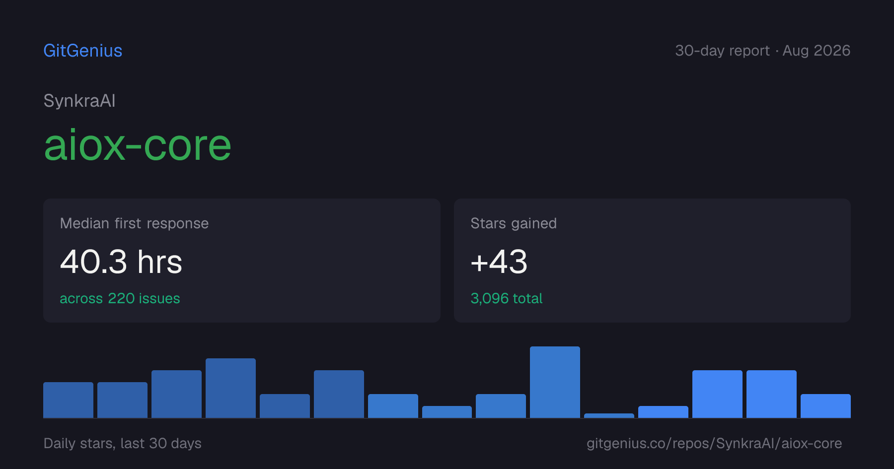Select the second bar in the stars chart
Image resolution: width=894 pixels, height=469 pixels.
pos(122,400)
